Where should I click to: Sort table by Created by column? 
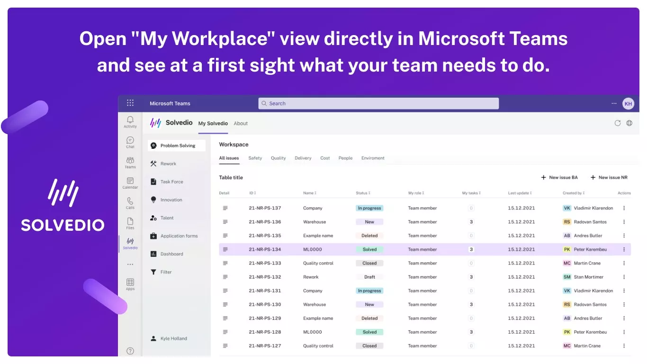(x=574, y=193)
